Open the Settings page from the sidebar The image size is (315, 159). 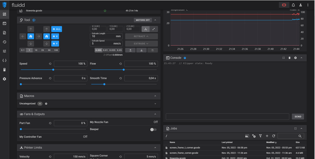point(4,79)
